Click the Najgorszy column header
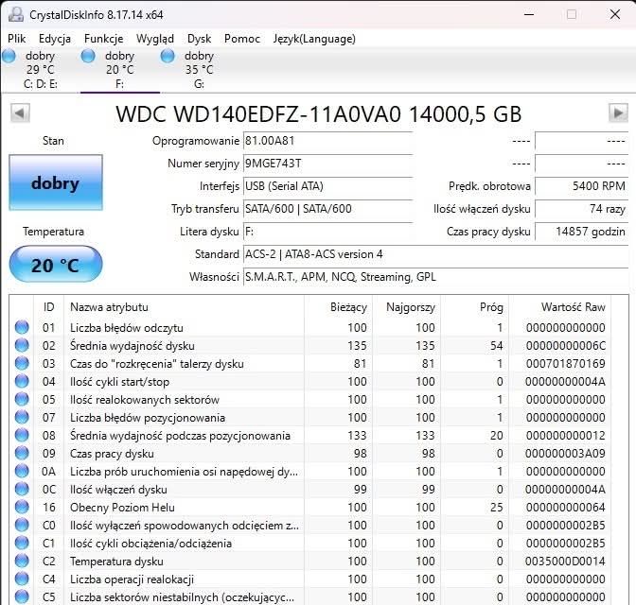Image resolution: width=636 pixels, height=605 pixels. click(x=406, y=307)
